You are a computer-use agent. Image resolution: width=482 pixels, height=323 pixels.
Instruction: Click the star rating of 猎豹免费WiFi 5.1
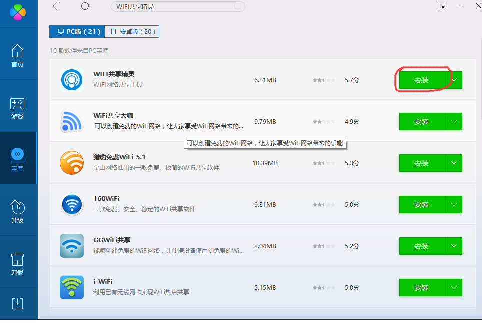pyautogui.click(x=324, y=163)
